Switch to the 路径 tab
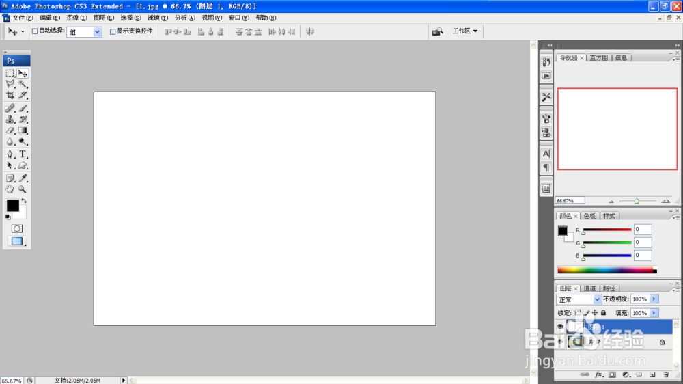 tap(609, 288)
